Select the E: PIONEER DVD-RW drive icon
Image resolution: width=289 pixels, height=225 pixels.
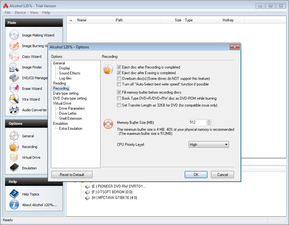[87, 186]
